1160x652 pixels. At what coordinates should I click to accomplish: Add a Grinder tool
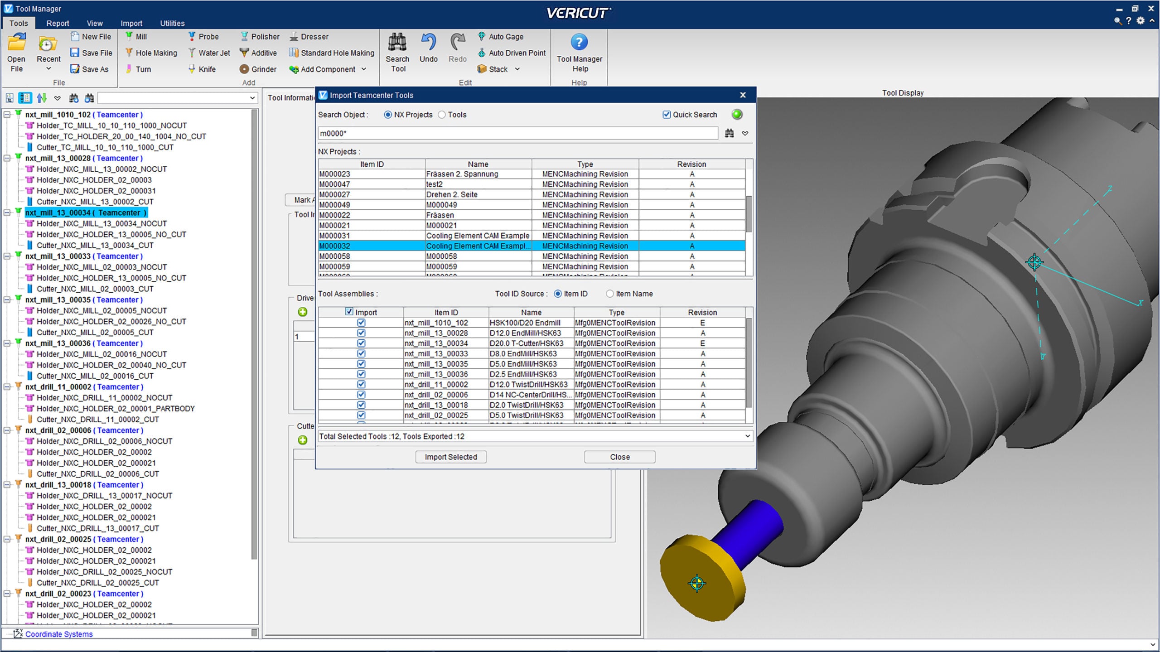tap(258, 69)
